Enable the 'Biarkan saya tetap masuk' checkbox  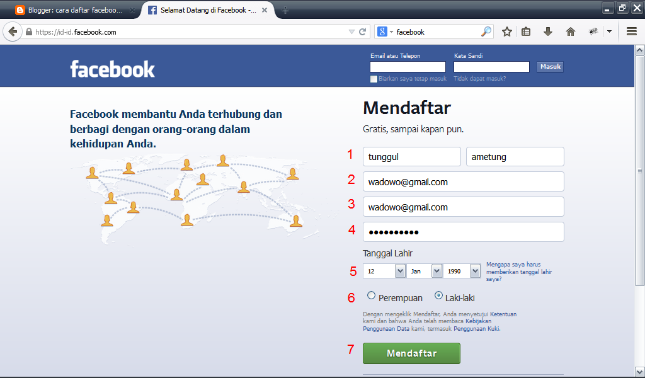[374, 79]
